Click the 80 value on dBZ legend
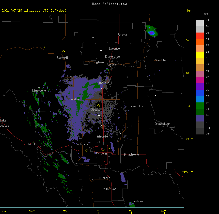 (207, 20)
